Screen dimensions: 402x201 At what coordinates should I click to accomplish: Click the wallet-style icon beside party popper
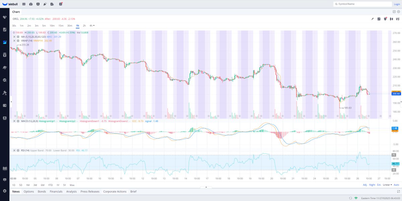point(52,4)
